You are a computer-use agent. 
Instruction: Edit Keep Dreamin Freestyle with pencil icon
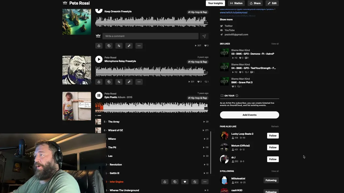tap(129, 46)
